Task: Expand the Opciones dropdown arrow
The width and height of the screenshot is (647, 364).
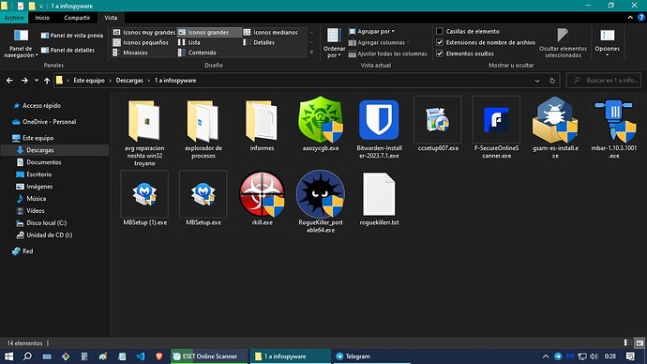Action: (x=607, y=54)
